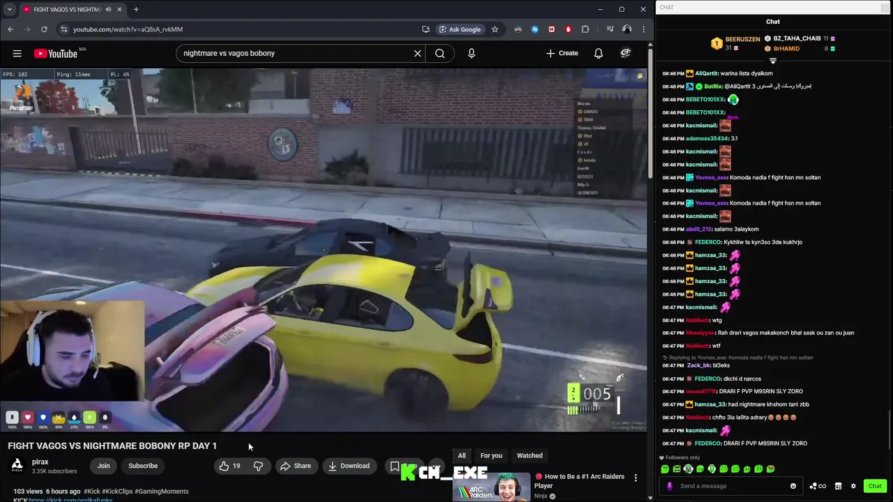893x502 pixels.
Task: Click the install app icon in address bar
Action: pyautogui.click(x=426, y=29)
